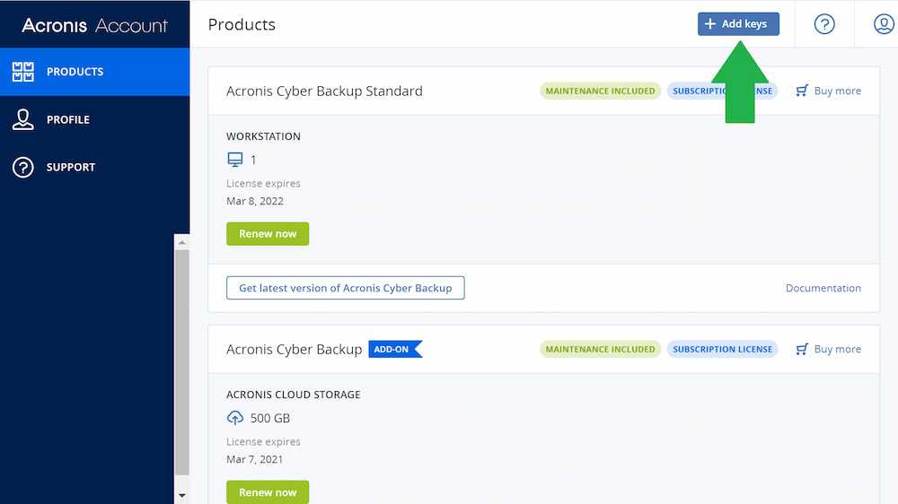The image size is (898, 504).
Task: Click the workstation monitor icon
Action: coord(235,160)
